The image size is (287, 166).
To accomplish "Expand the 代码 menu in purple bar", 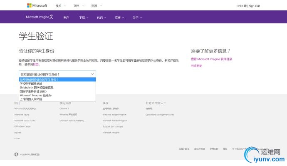I will pyautogui.click(x=101, y=18).
